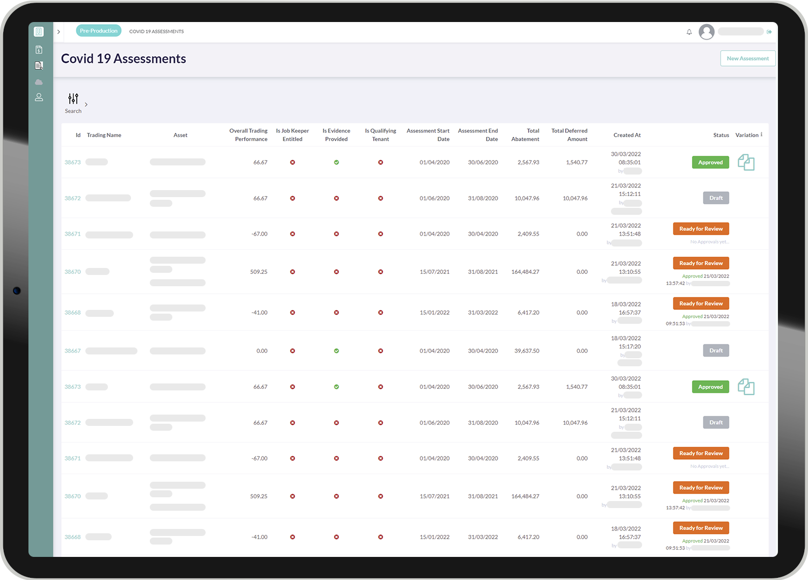Sort by the Id column header
Image resolution: width=808 pixels, height=580 pixels.
pyautogui.click(x=78, y=135)
